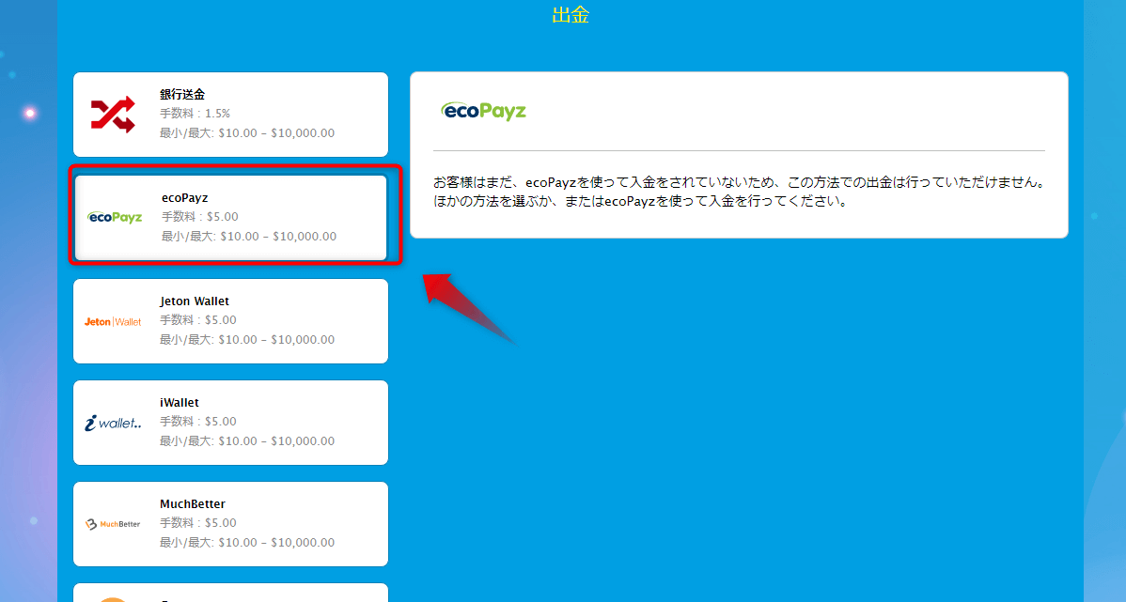Click the 手数料 : 1.5% fee text
The height and width of the screenshot is (602, 1126).
click(195, 114)
